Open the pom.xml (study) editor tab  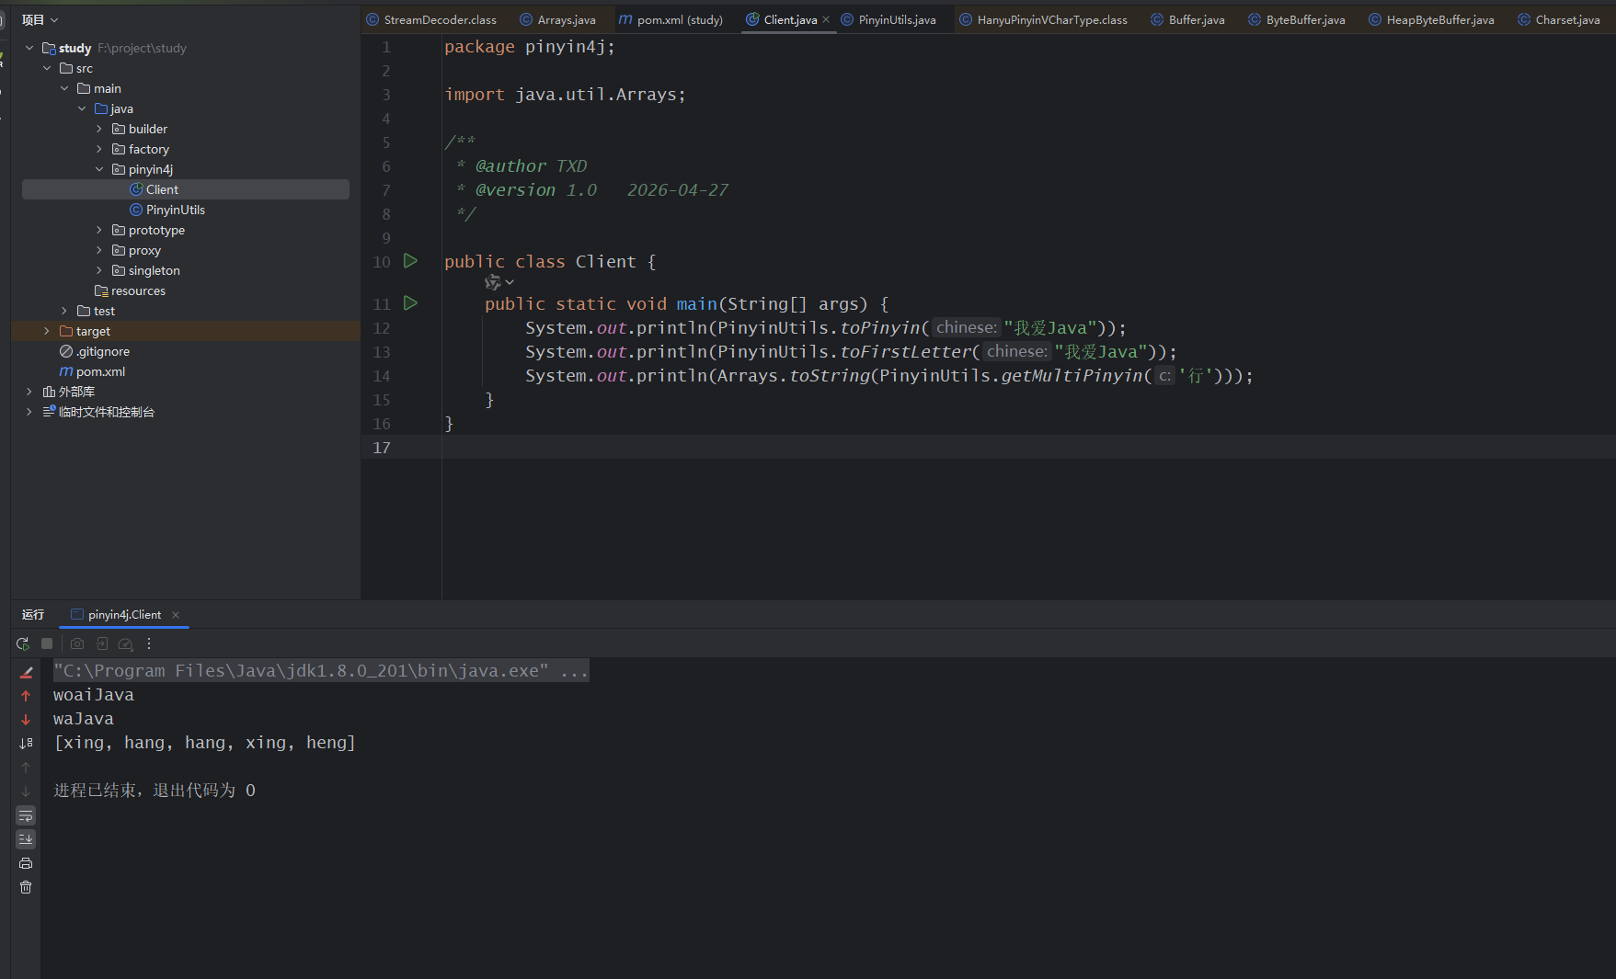tap(670, 19)
